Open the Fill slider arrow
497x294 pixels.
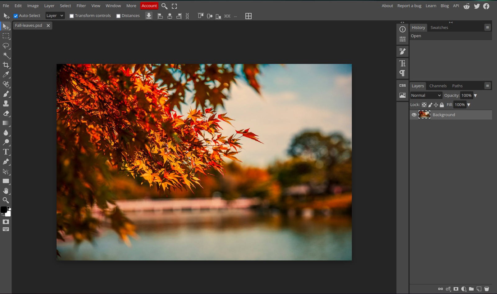[469, 105]
